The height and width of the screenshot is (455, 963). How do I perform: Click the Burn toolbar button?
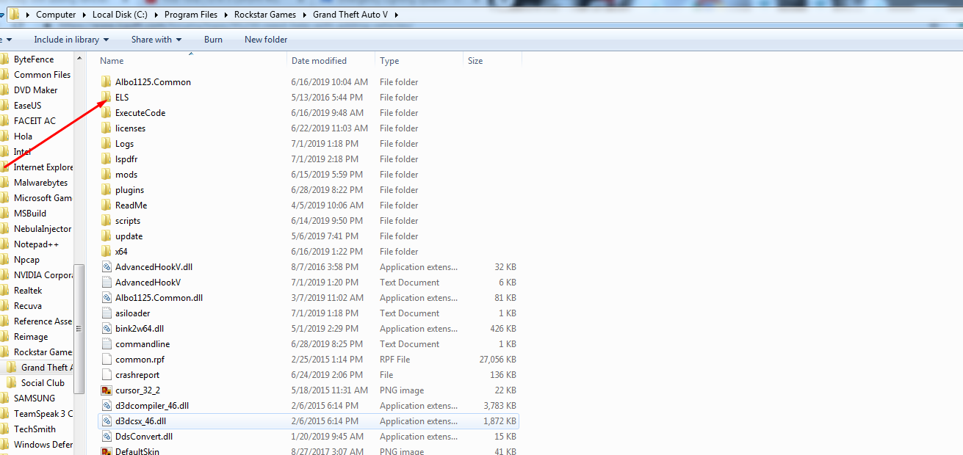coord(213,40)
